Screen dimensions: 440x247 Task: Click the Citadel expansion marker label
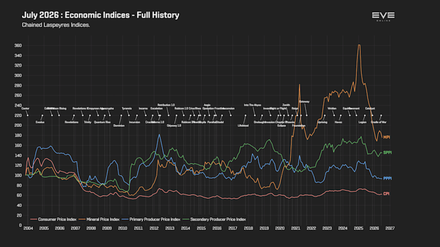click(220, 122)
